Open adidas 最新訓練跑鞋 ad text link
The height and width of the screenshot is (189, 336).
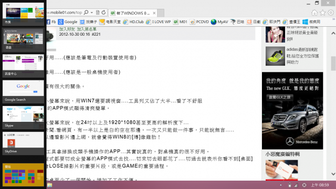tap(302, 56)
